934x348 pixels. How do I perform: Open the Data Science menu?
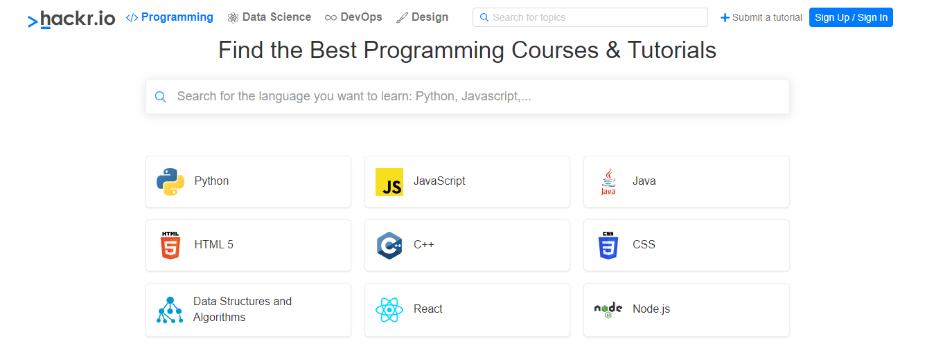269,17
